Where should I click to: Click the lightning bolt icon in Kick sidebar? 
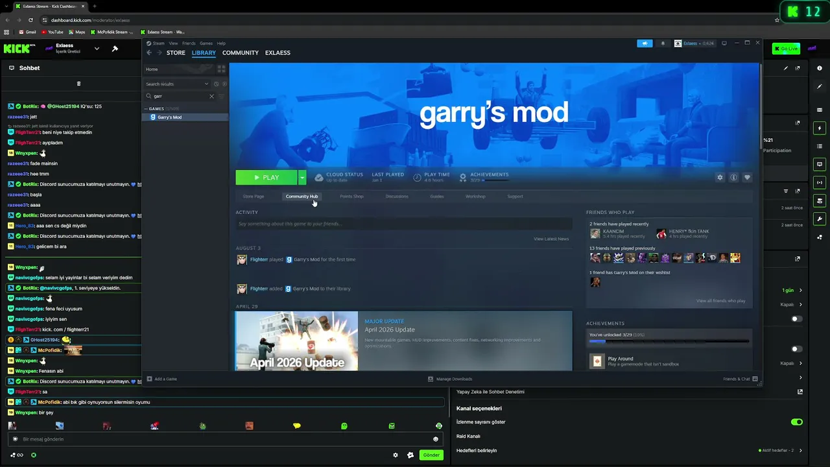820,128
